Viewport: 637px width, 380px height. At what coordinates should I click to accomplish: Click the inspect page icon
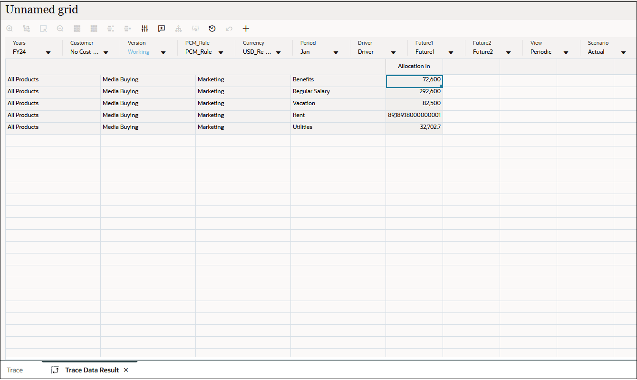point(43,29)
